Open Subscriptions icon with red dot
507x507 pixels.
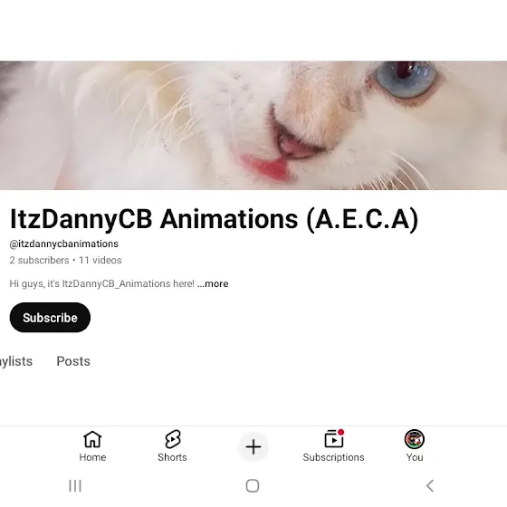tap(334, 438)
